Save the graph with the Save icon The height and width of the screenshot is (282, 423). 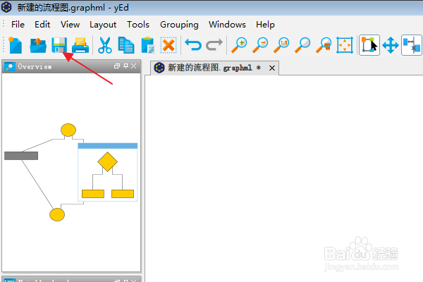59,45
